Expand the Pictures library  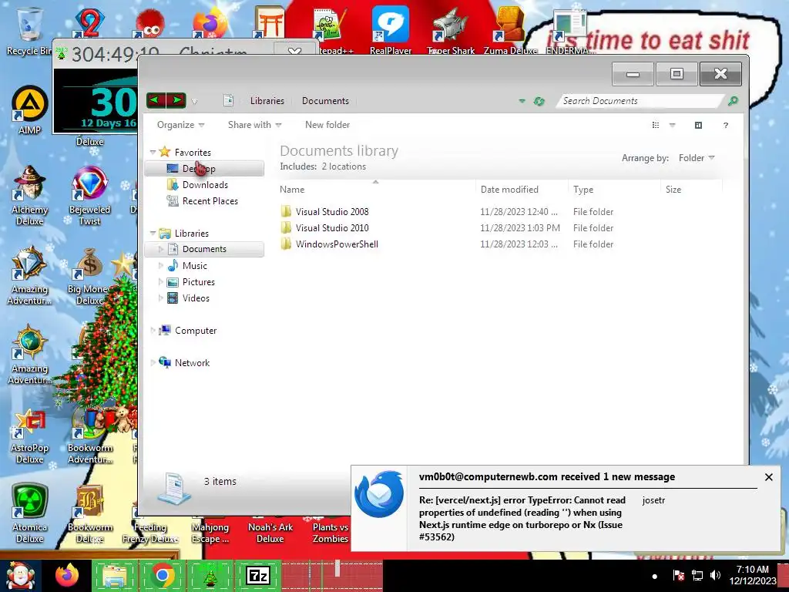pos(161,282)
